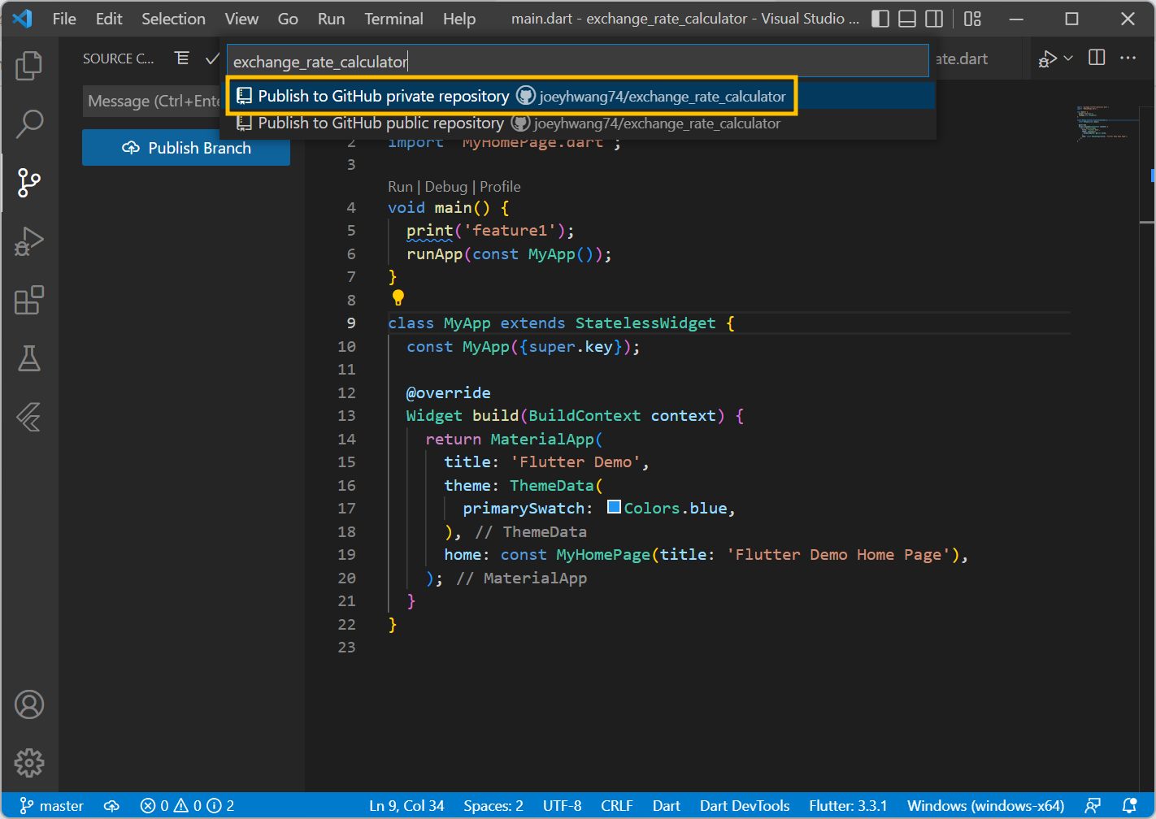Viewport: 1156px width, 819px height.
Task: Open the Terminal menu
Action: pos(393,19)
